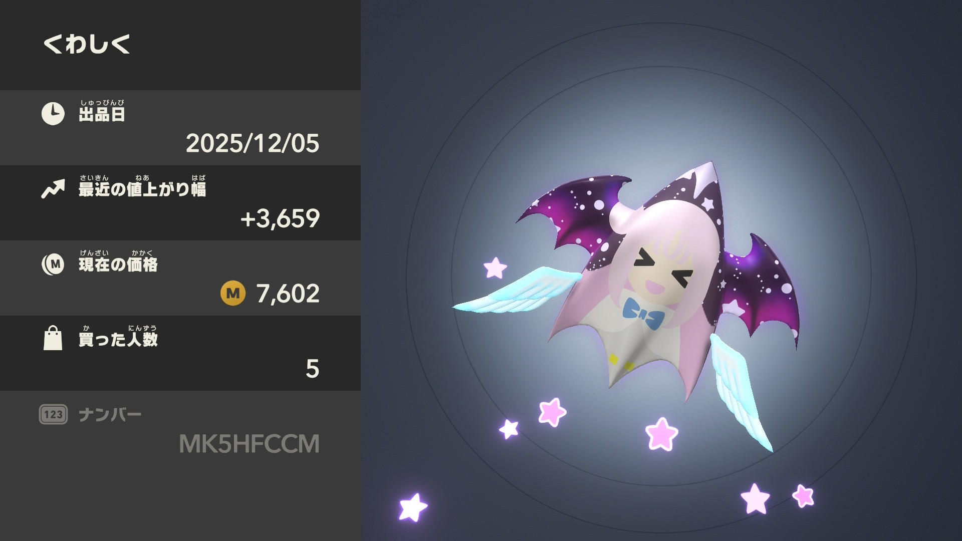Screen dimensions: 962x541
Task: Click the rising arrow price trend icon
Action: pyautogui.click(x=53, y=189)
